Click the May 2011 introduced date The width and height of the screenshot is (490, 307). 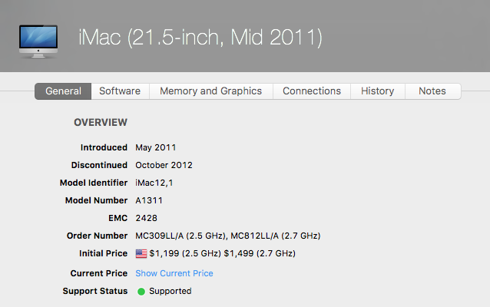pyautogui.click(x=155, y=147)
